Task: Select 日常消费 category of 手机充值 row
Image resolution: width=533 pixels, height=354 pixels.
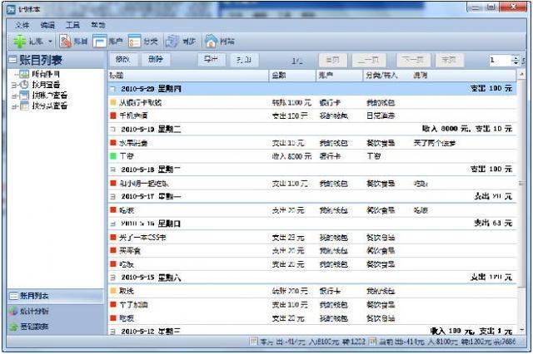Action: tap(381, 116)
